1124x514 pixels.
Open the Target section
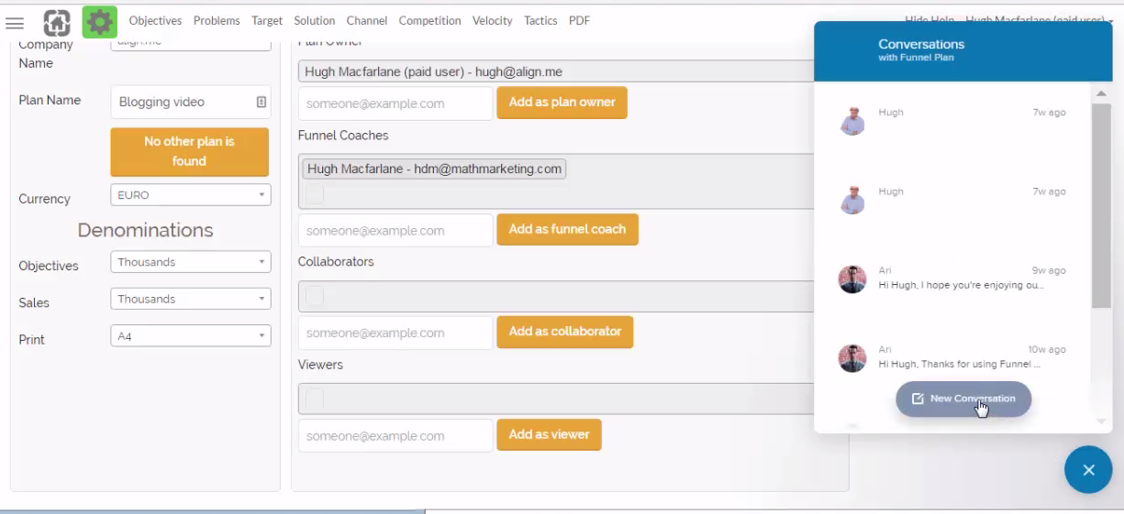tap(267, 21)
